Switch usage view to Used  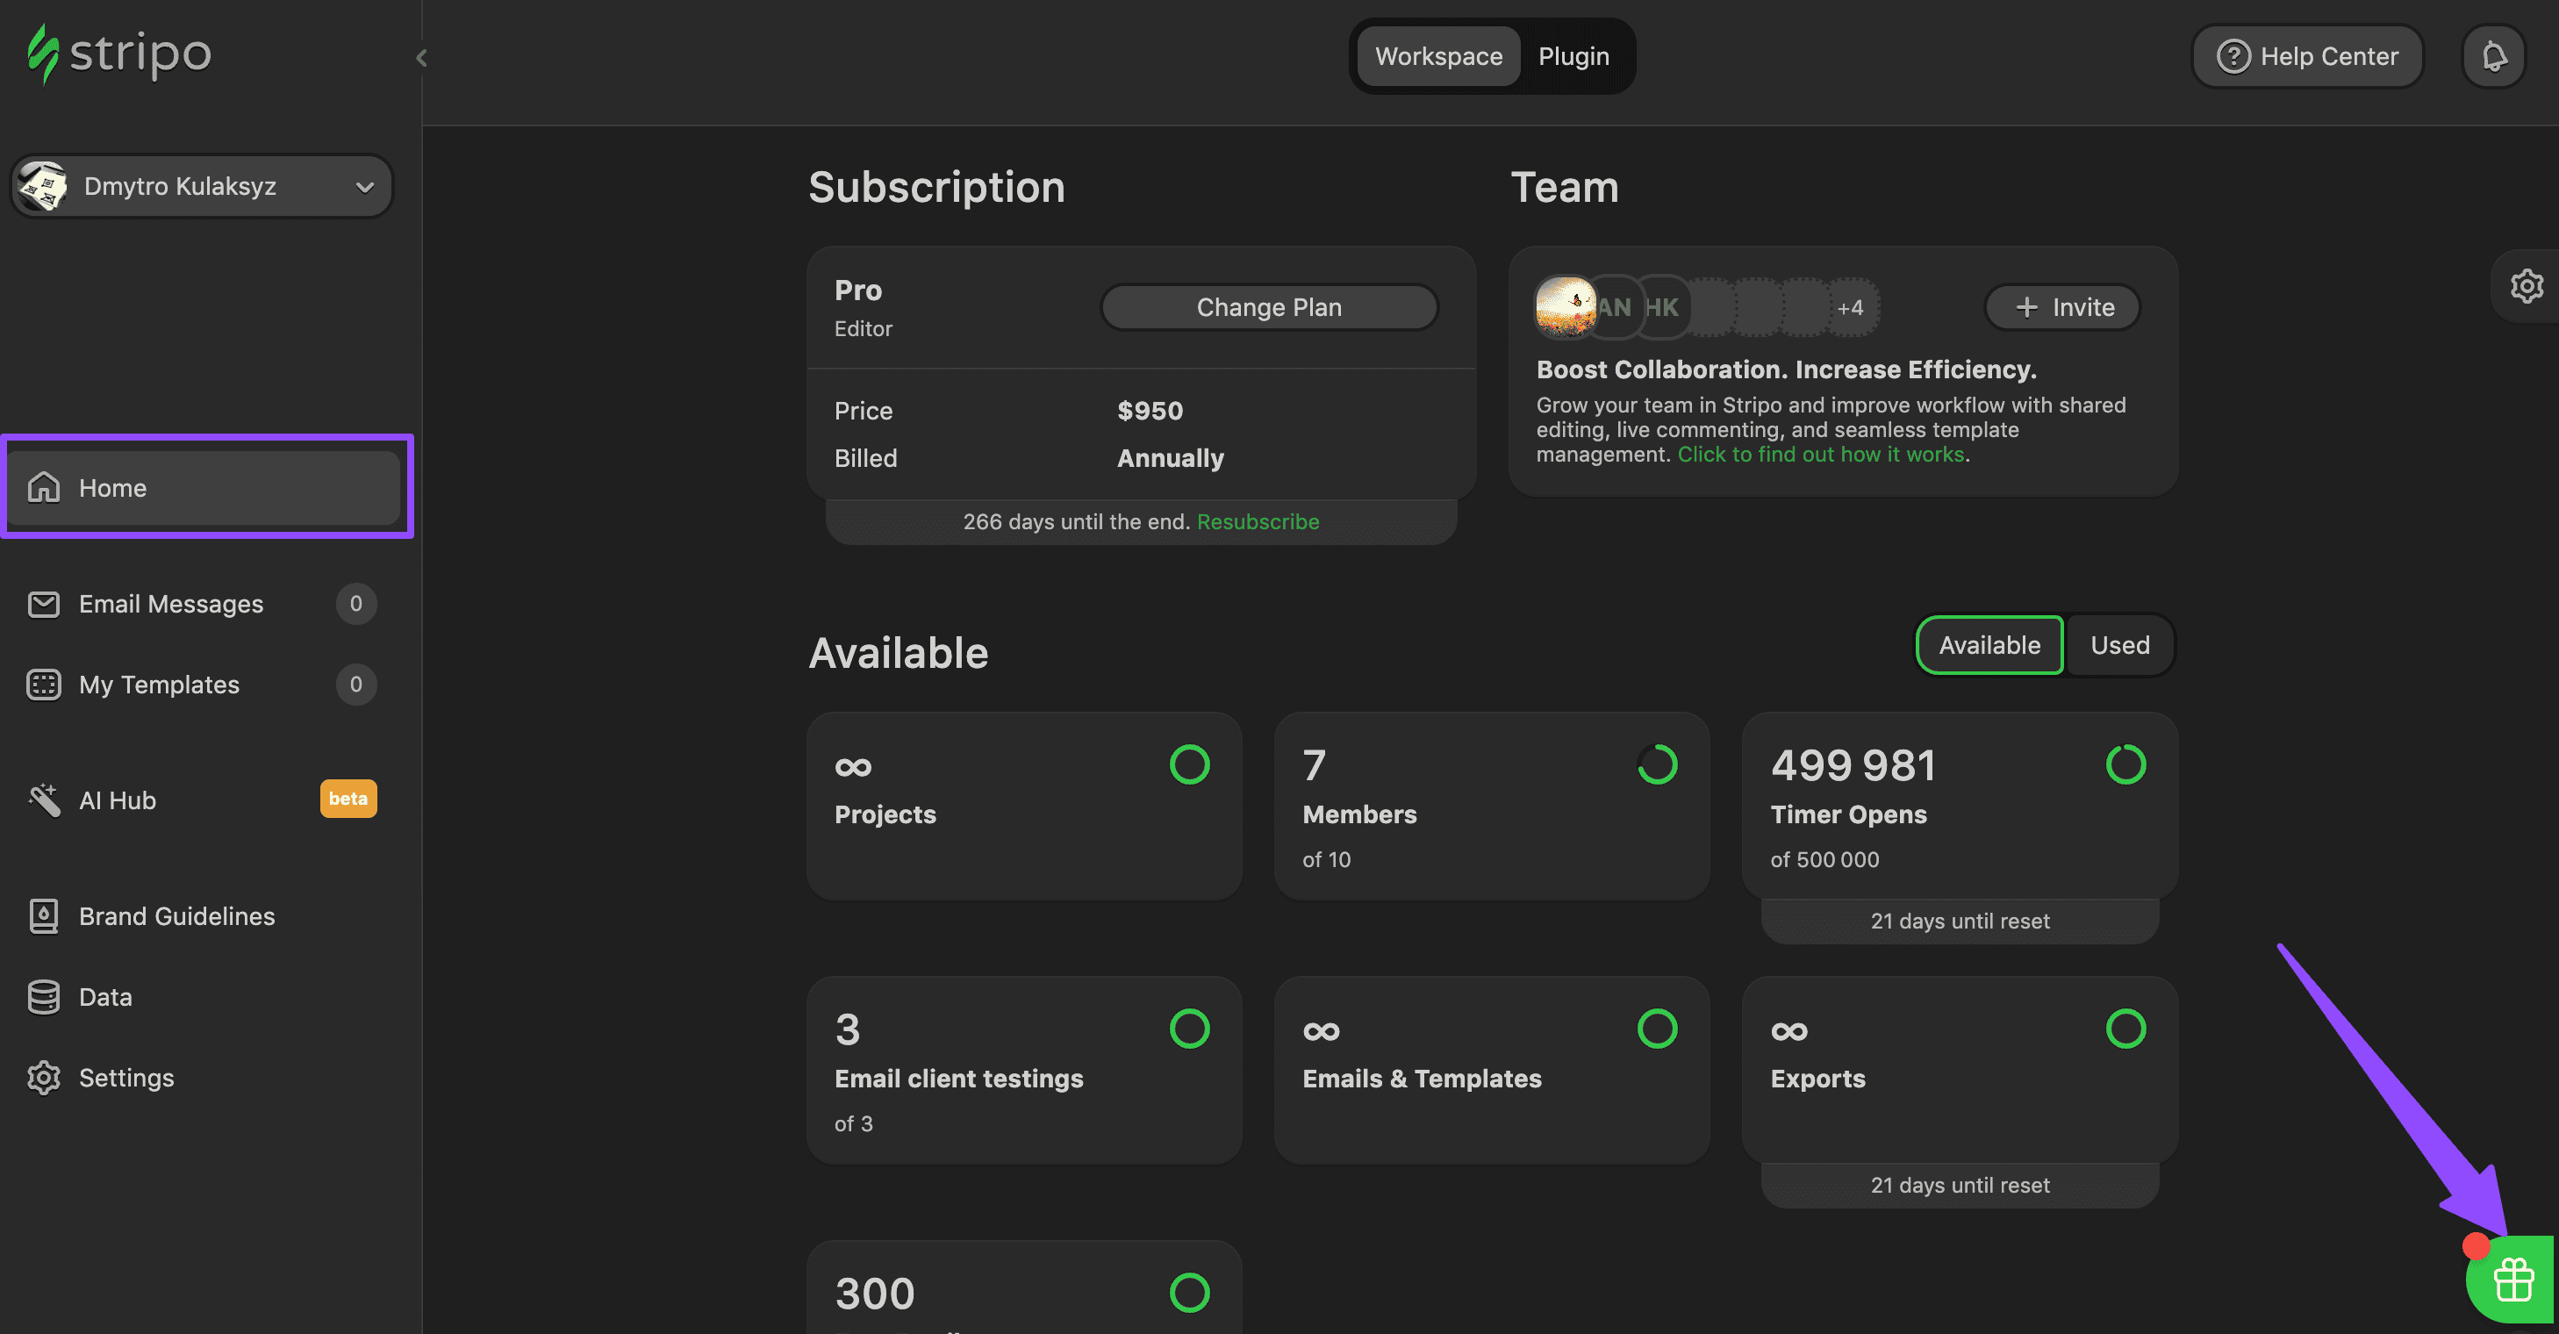(2119, 645)
